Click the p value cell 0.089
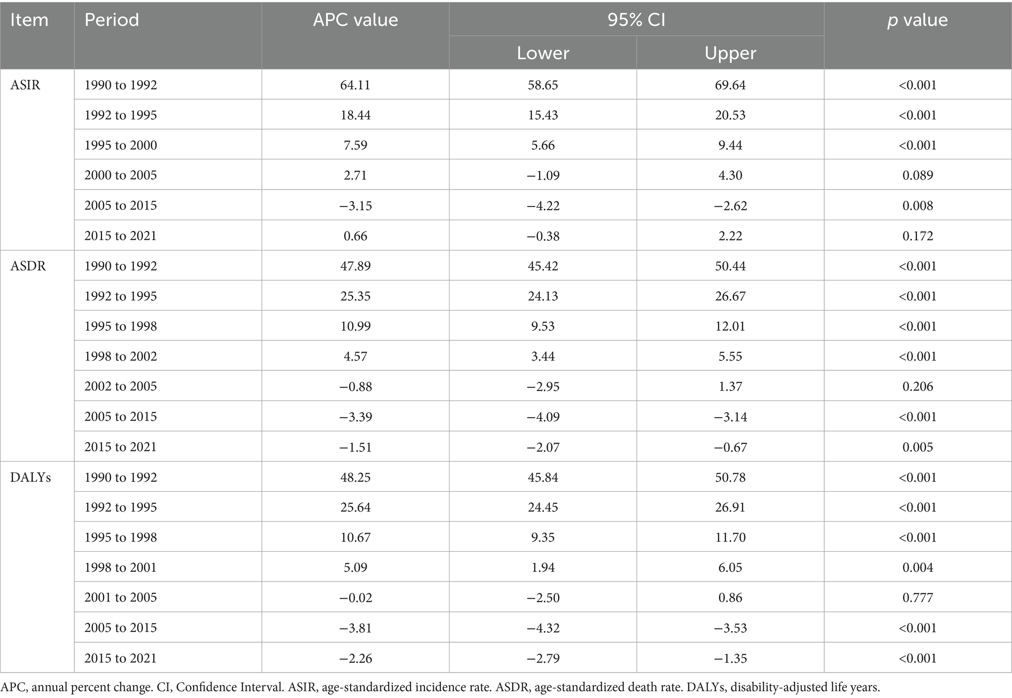1012x698 pixels. (x=918, y=175)
